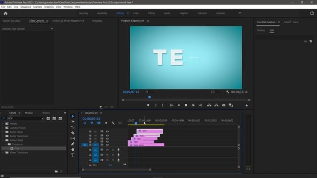Screen dimensions: 317x178
Task: Export frame with camera icon
Action: 224,105
